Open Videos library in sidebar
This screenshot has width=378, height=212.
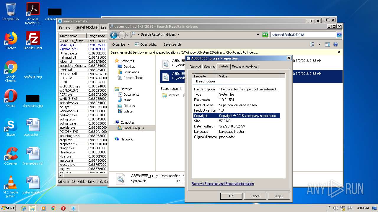click(x=128, y=111)
